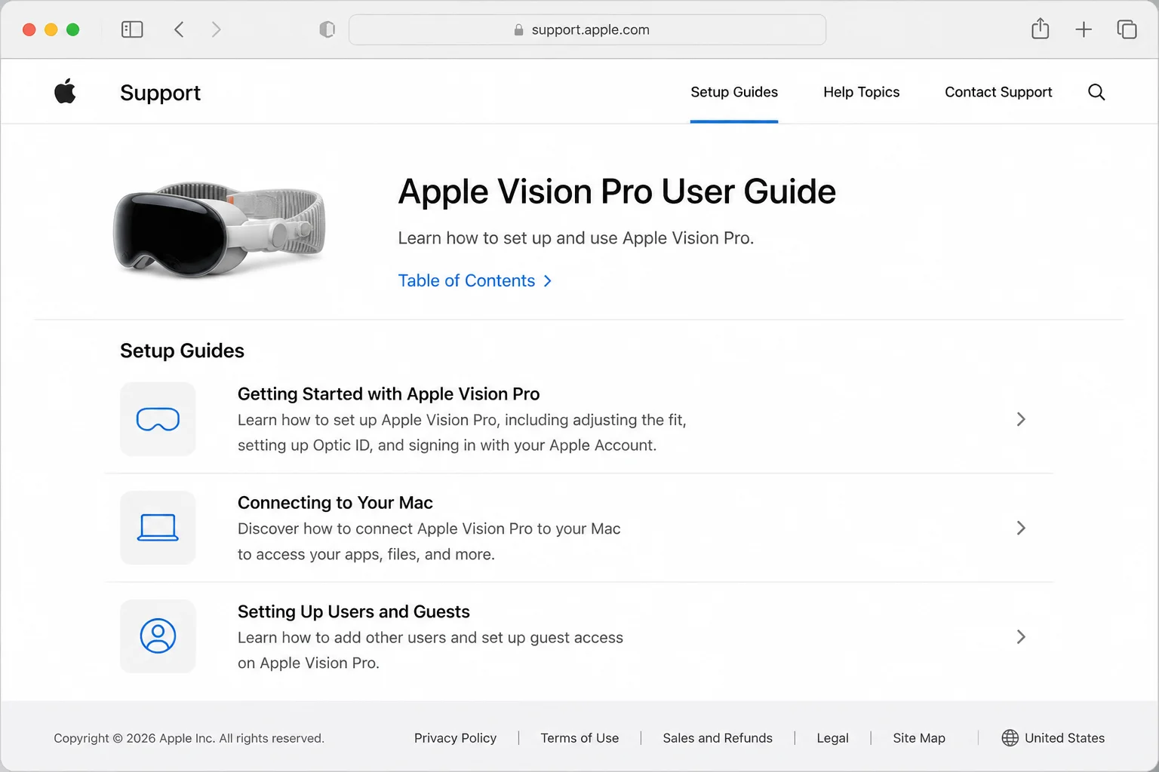Viewport: 1159px width, 772px height.
Task: Open the Help Topics tab
Action: click(861, 92)
